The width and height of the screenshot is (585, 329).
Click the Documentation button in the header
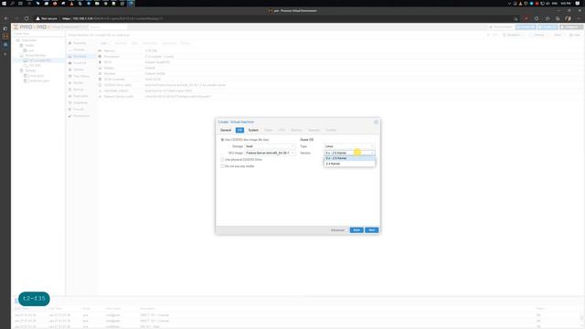point(501,27)
